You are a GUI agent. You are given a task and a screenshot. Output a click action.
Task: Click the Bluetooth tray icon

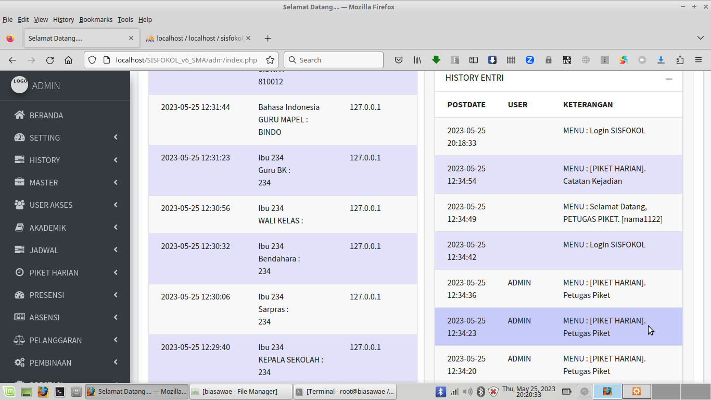coord(441,391)
